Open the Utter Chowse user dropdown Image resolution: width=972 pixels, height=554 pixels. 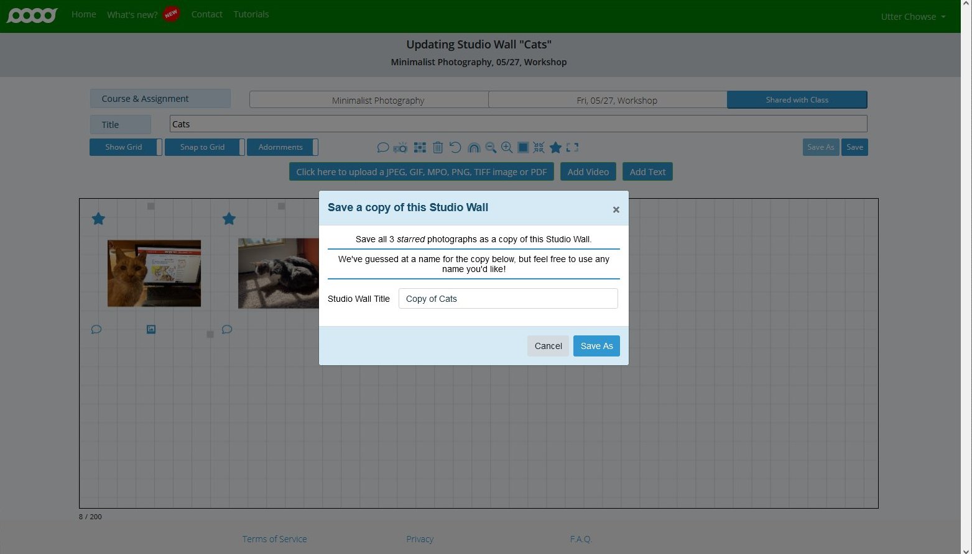click(912, 17)
